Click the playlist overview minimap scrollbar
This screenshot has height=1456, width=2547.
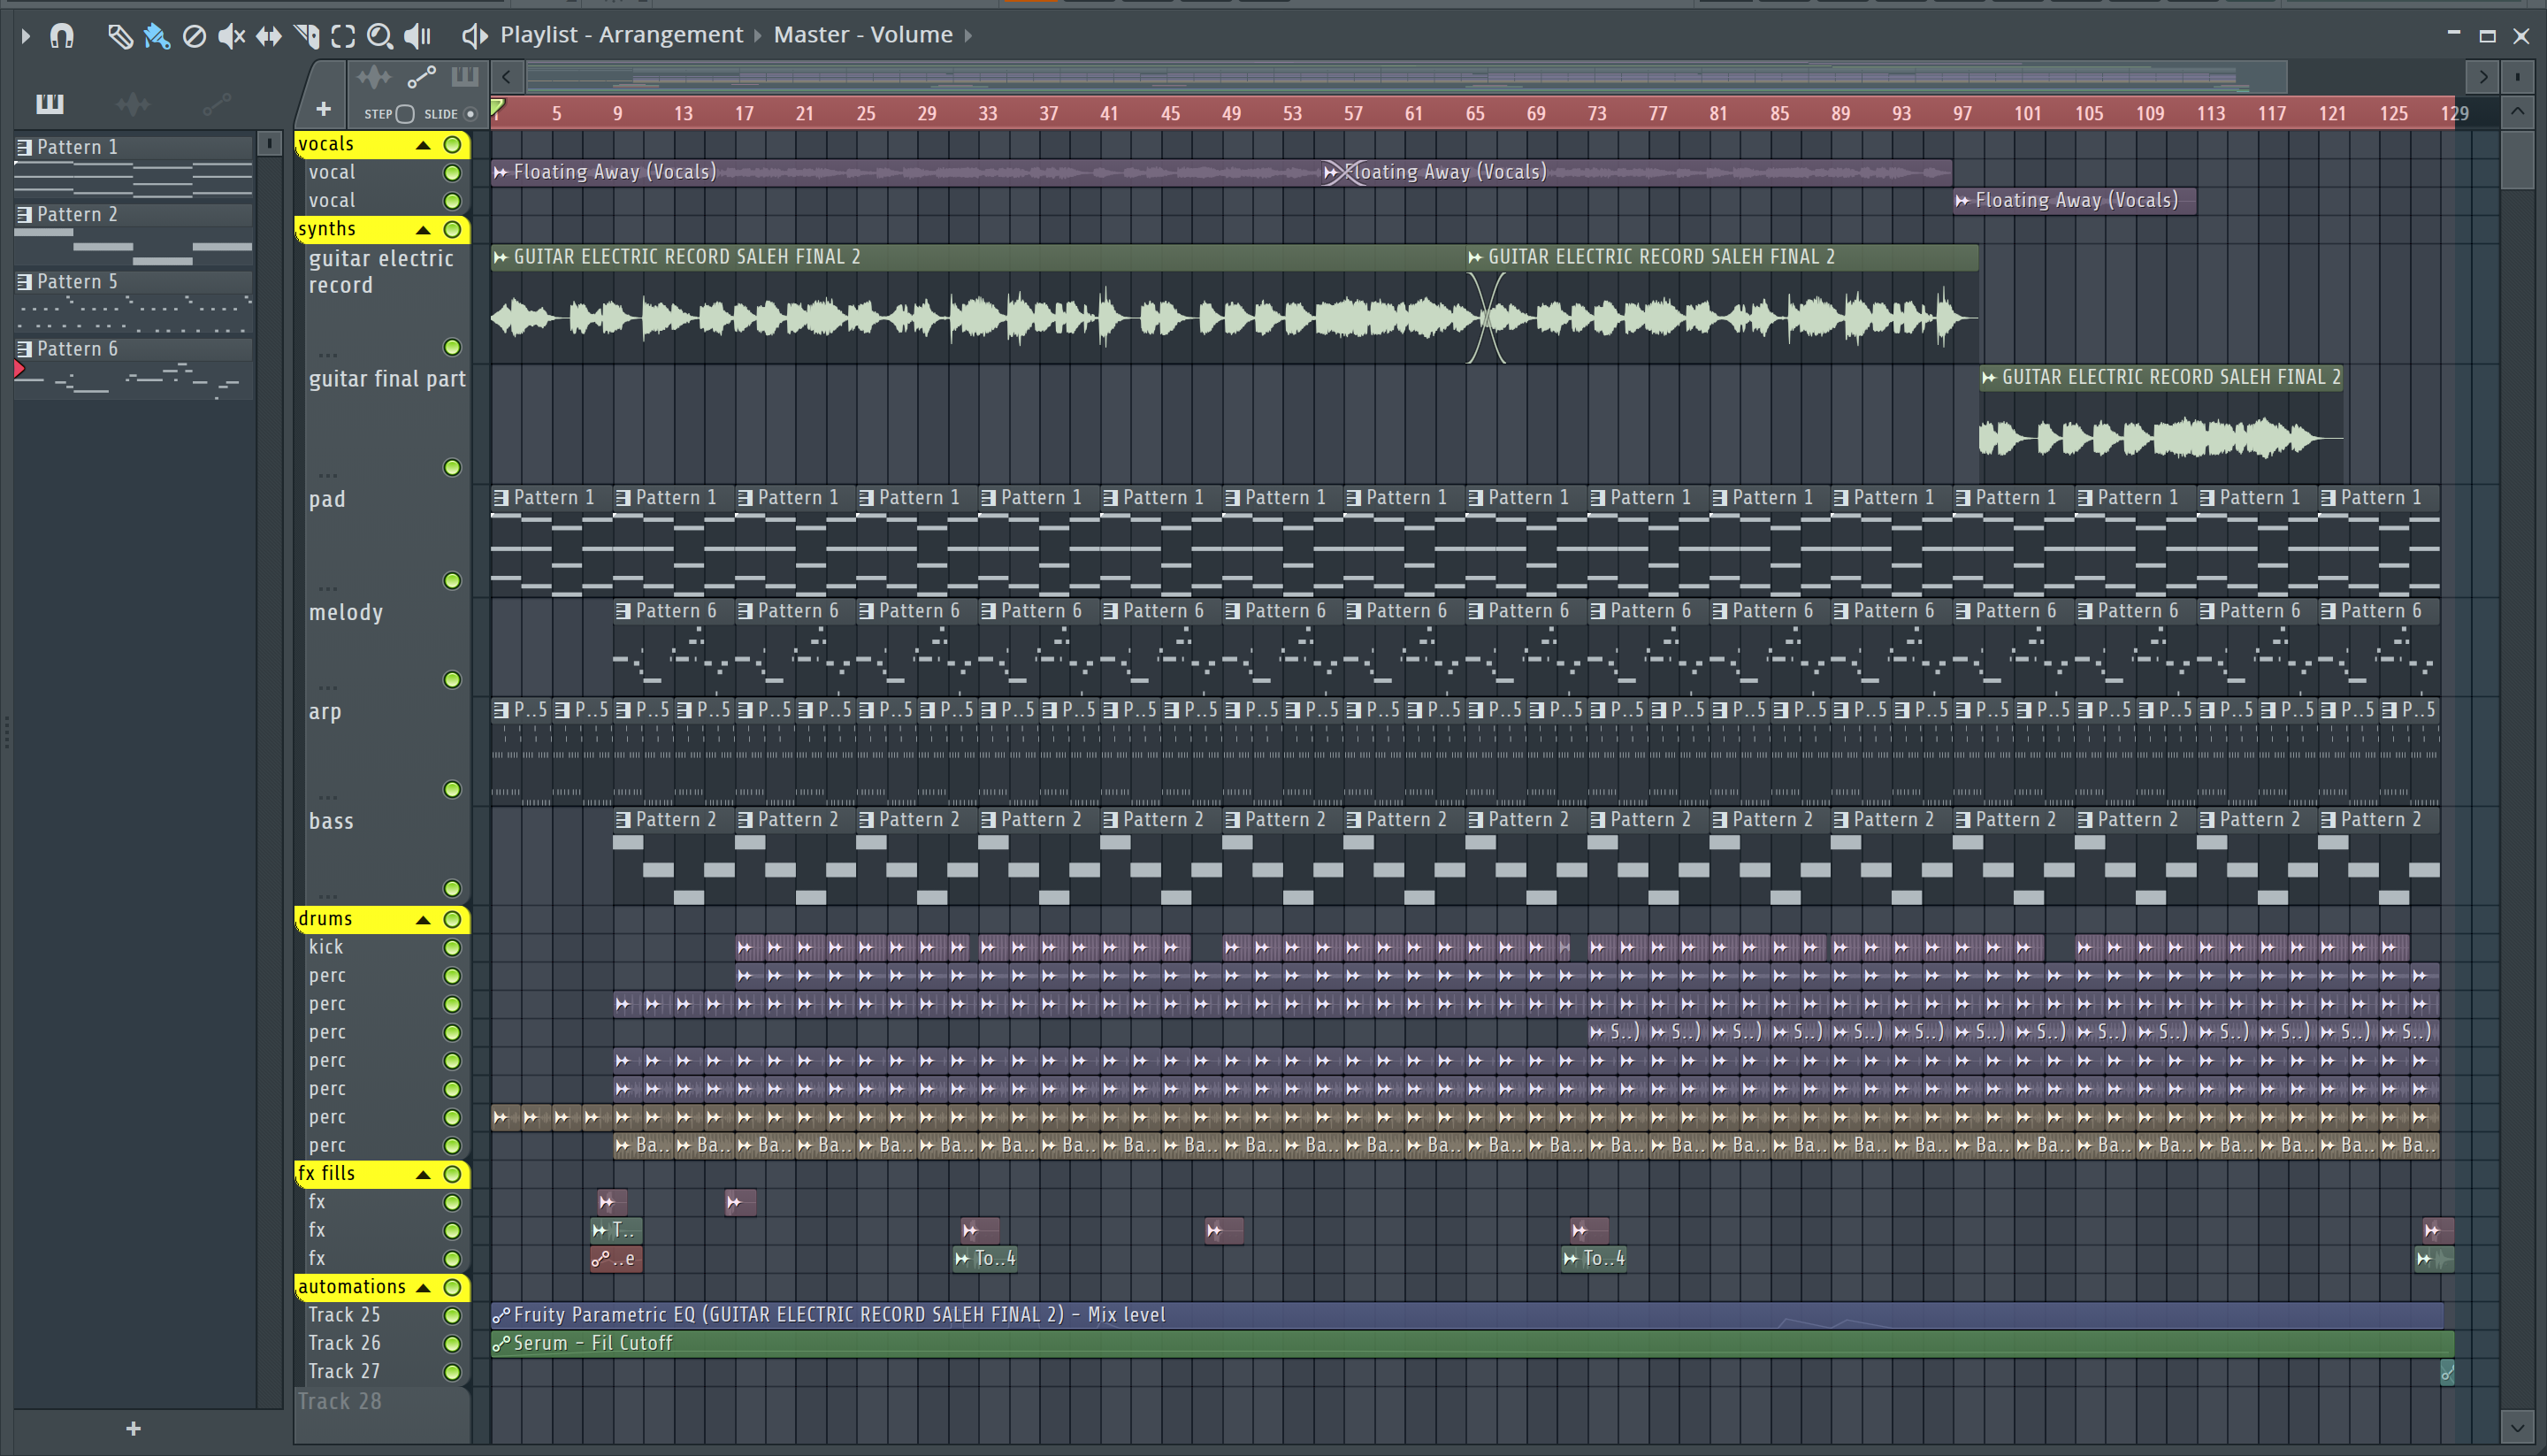click(1406, 77)
